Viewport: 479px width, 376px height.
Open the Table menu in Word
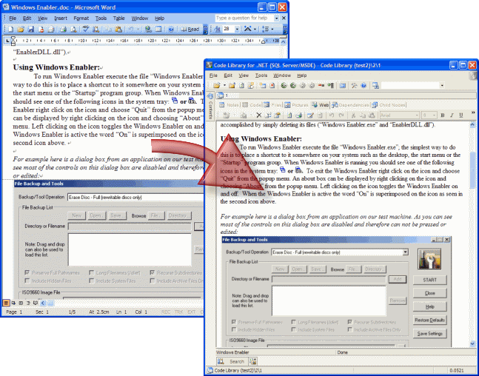[119, 19]
